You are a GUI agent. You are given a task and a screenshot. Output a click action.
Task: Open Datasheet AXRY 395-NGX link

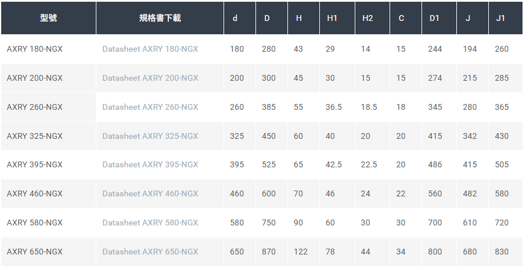coord(150,164)
